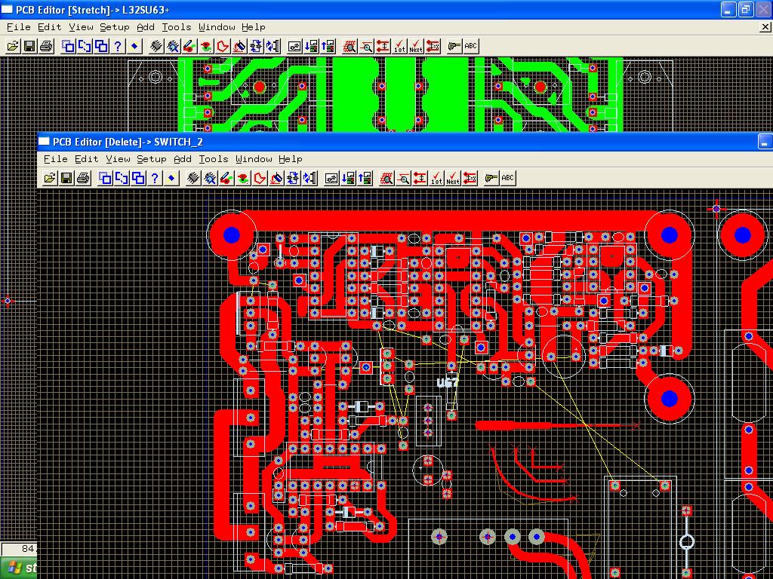
Task: Click magnifier over red line icon, L32SU63+ toolbar
Action: (x=366, y=46)
